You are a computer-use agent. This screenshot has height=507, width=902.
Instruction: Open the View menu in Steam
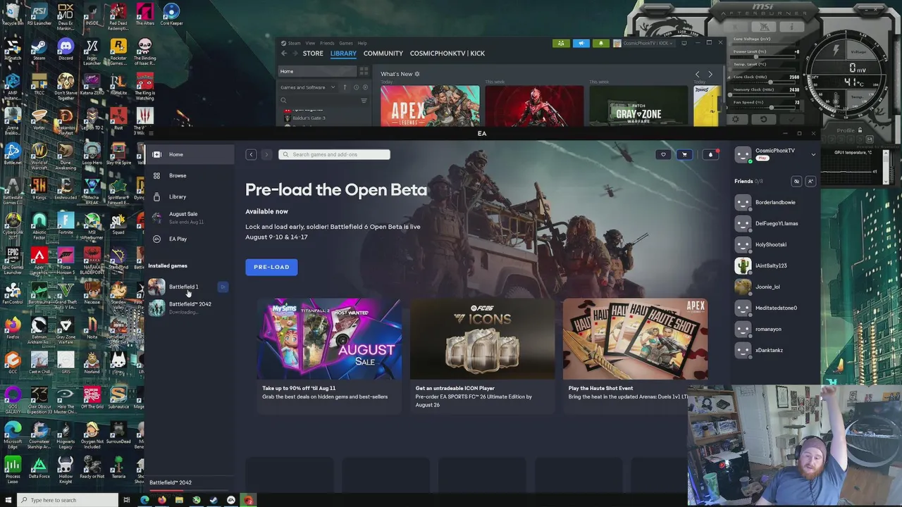point(310,43)
